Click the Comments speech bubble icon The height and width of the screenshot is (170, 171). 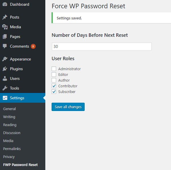5,46
